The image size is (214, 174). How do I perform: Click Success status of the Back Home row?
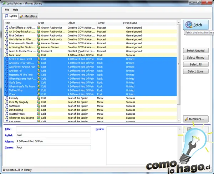click(131, 55)
